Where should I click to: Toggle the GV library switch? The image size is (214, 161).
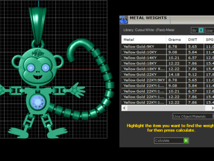[197, 30]
